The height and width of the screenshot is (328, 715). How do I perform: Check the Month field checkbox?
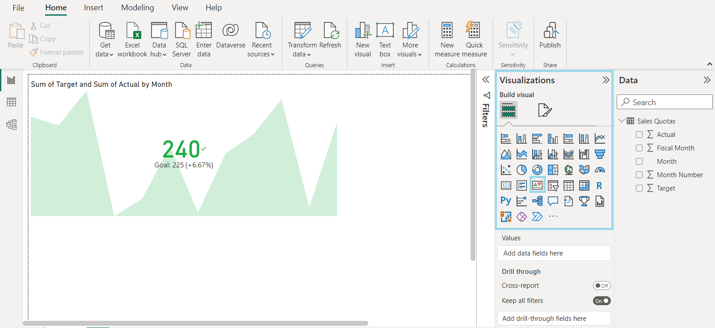[639, 161]
